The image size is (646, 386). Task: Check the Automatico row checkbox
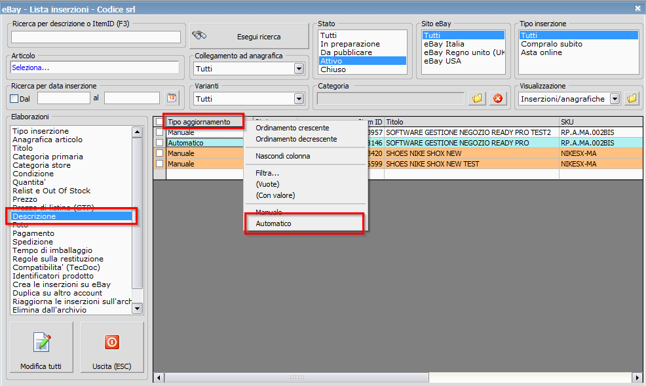click(159, 142)
